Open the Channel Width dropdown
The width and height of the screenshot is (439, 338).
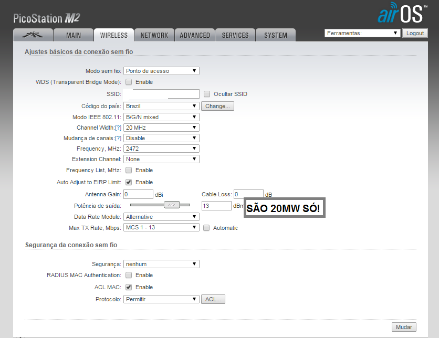(161, 128)
